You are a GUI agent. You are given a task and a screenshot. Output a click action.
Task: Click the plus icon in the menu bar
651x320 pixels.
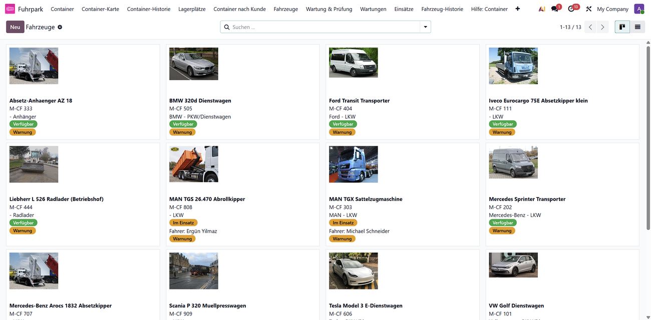tap(518, 9)
